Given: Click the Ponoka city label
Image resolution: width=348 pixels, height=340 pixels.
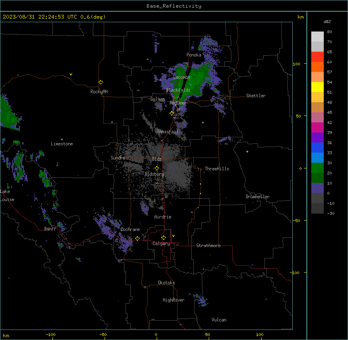Looking at the screenshot, I should [x=194, y=55].
